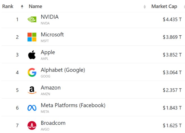Open the Microsoft company link

point(52,34)
